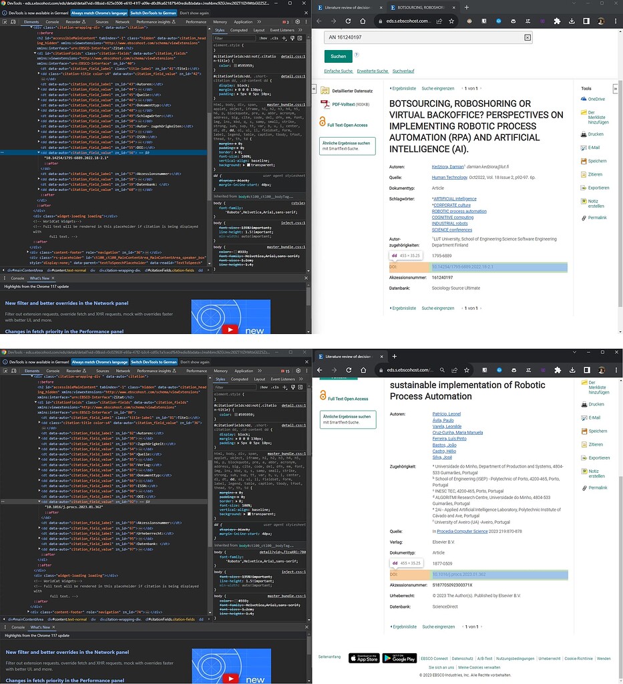623x684 pixels.
Task: Click the Permalink icon in top Tools list
Action: click(x=584, y=218)
